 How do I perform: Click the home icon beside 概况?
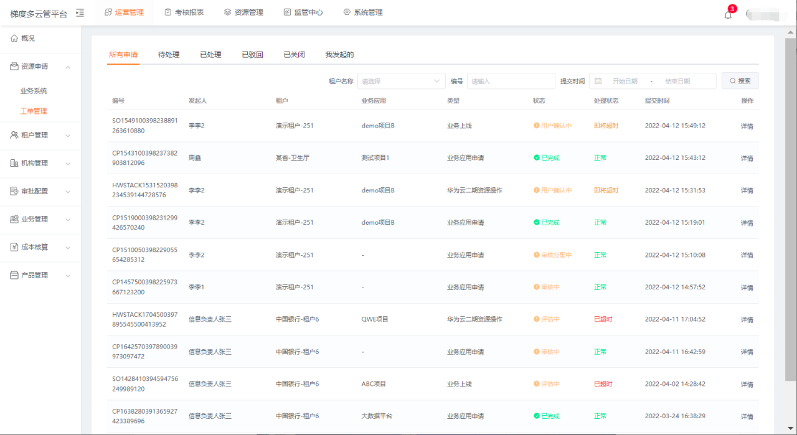(14, 38)
